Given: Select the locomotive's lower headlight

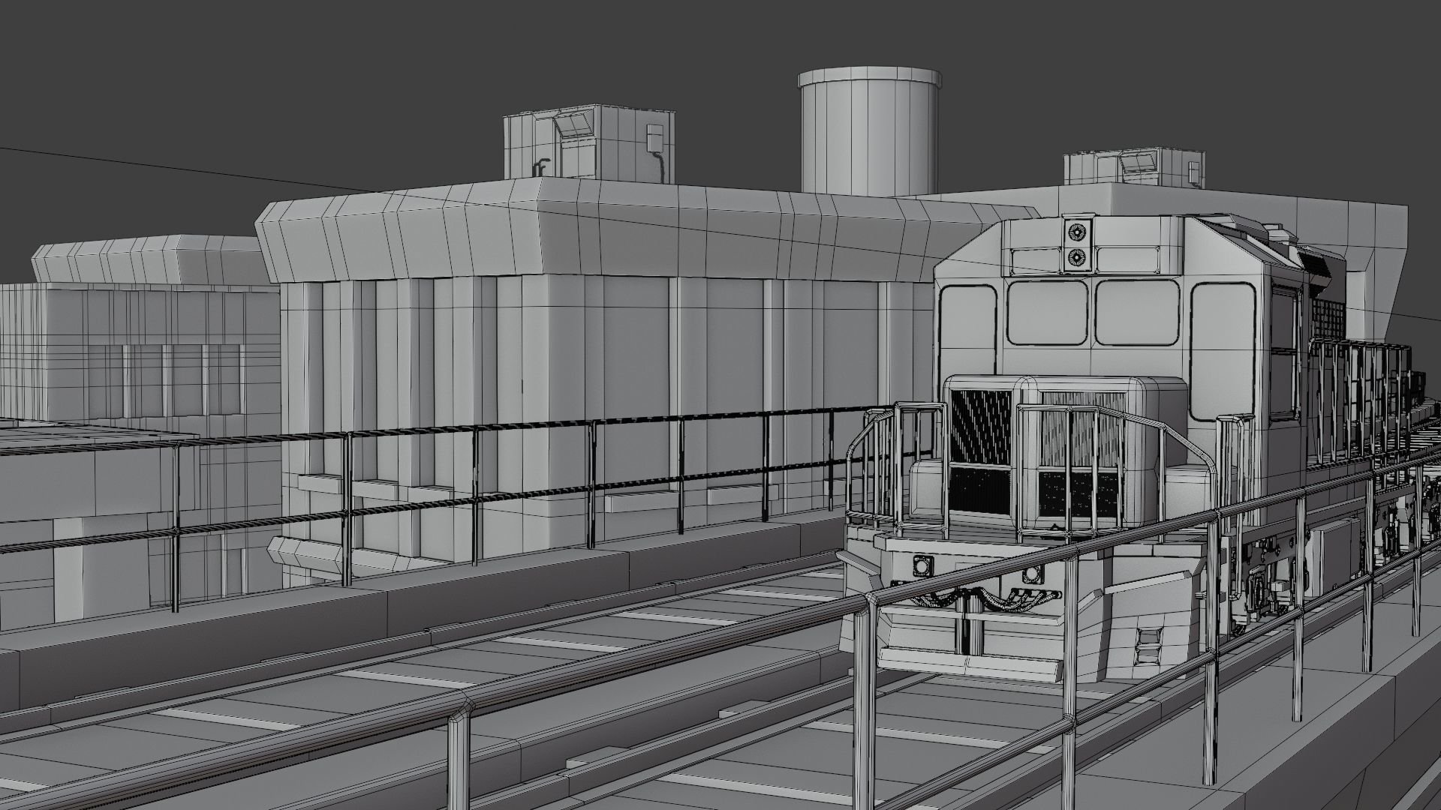Looking at the screenshot, I should click(x=1078, y=258).
